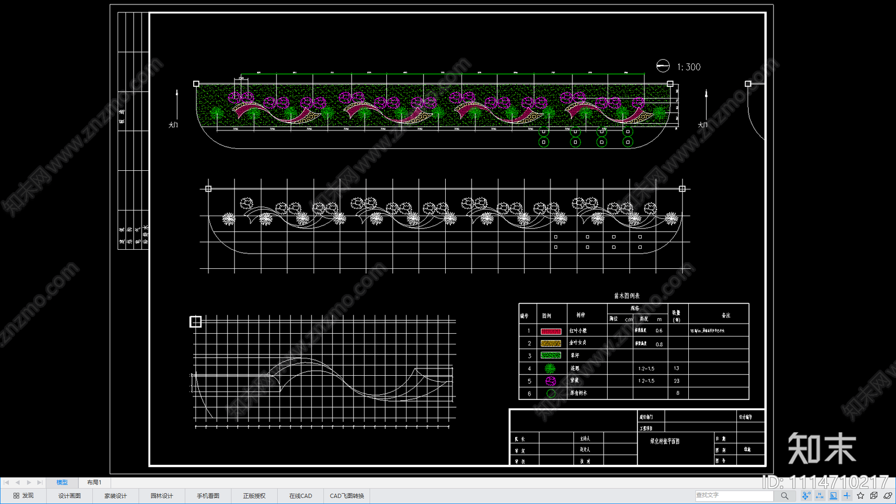This screenshot has height=504, width=896.
Task: Click the 备注 column header
Action: [726, 315]
